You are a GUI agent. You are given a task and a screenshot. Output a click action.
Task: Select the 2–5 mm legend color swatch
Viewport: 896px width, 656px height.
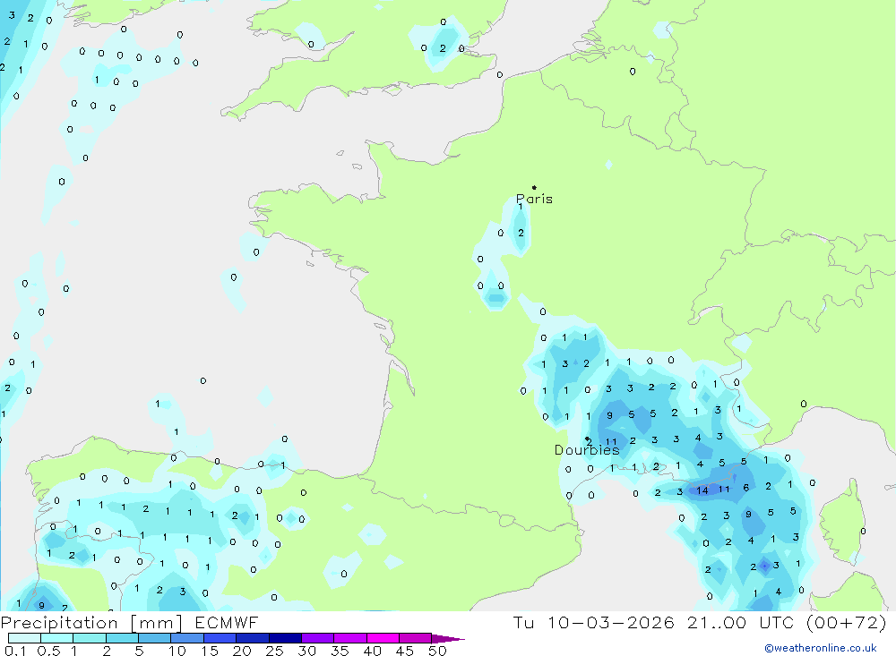coord(122,638)
